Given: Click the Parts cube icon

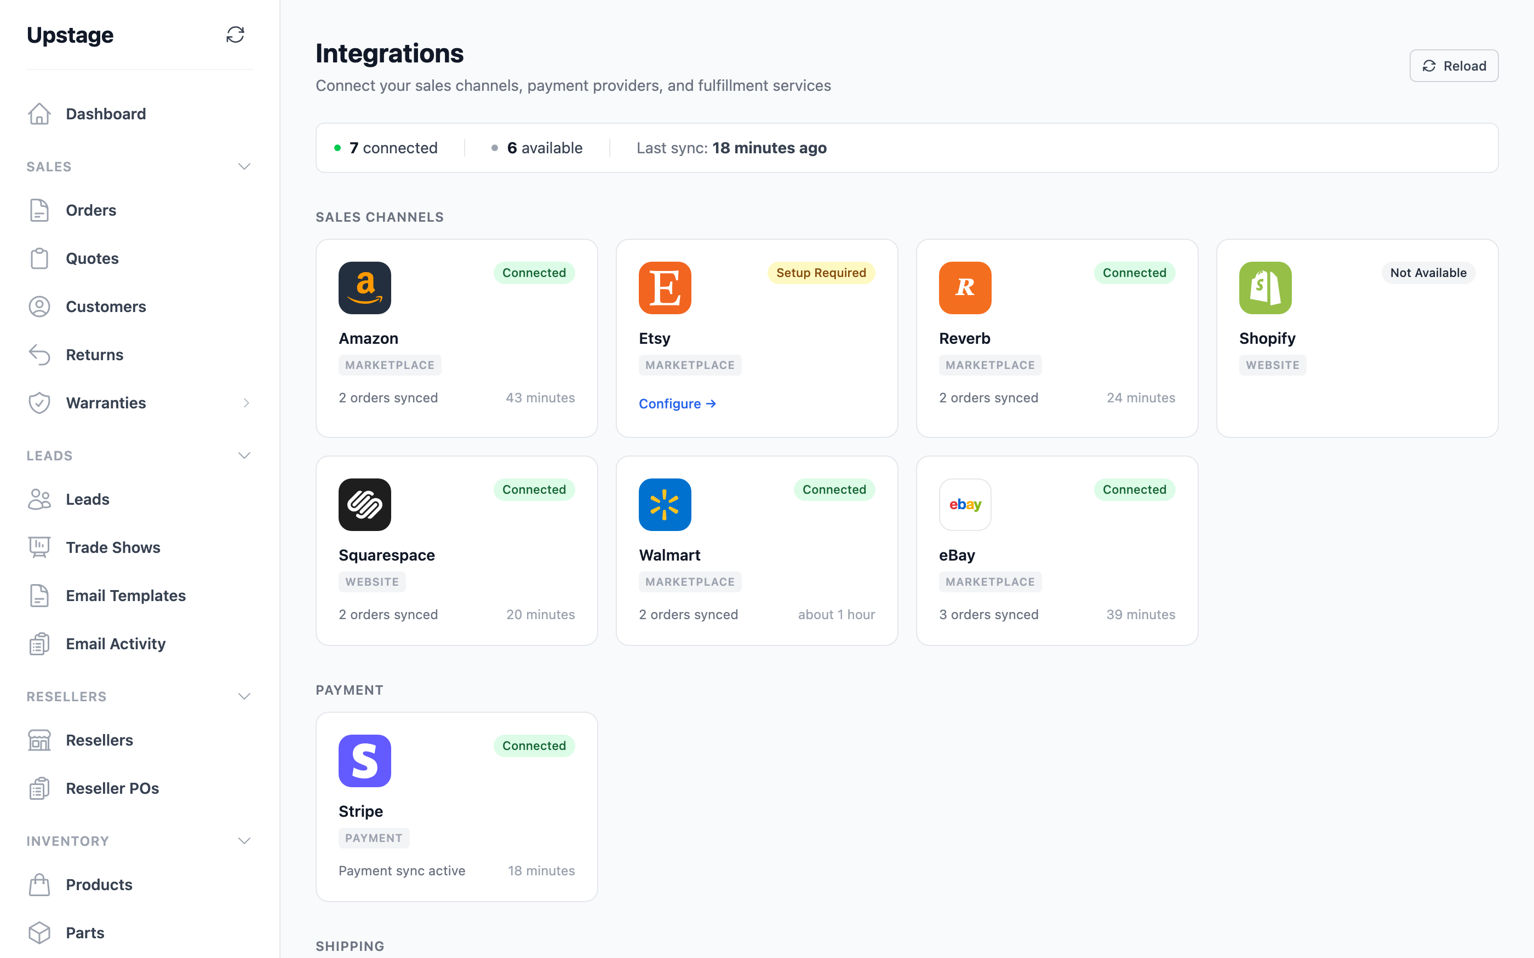Looking at the screenshot, I should pyautogui.click(x=39, y=933).
